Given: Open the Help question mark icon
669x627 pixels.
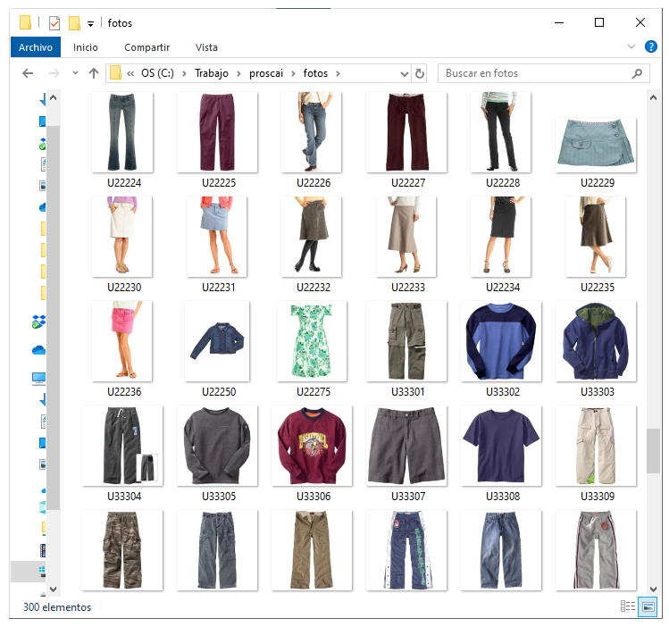Looking at the screenshot, I should (x=650, y=46).
